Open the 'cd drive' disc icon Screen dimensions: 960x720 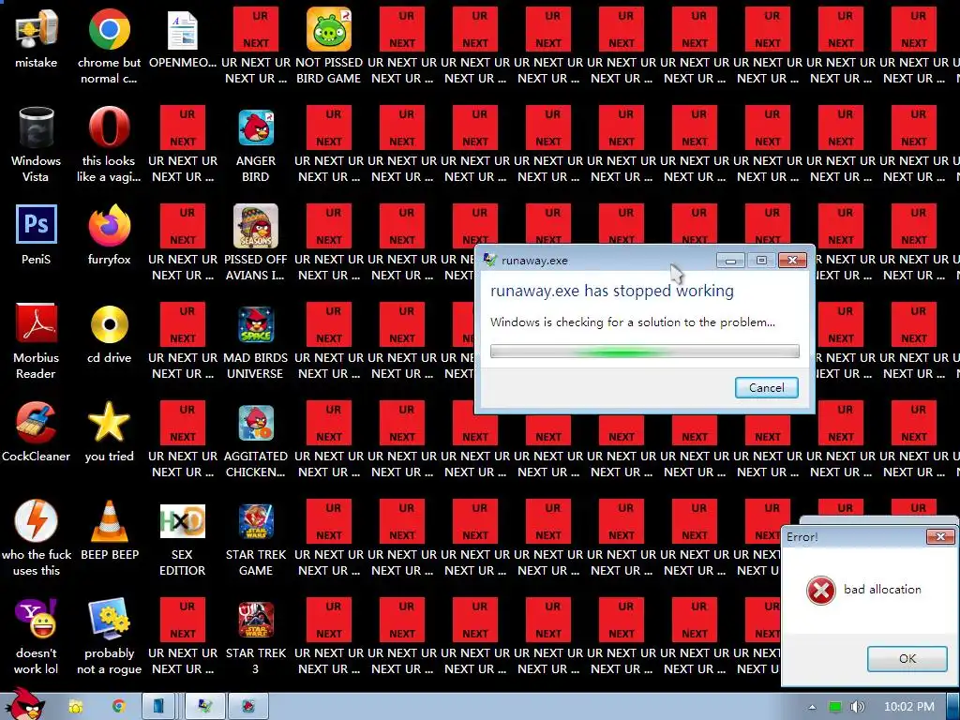coord(109,323)
